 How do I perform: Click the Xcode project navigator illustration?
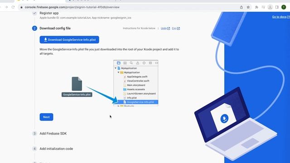pyautogui.click(x=136, y=83)
